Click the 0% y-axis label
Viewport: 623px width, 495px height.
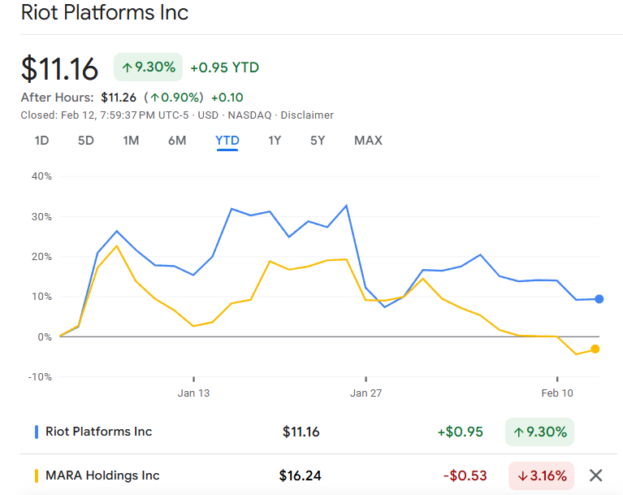click(45, 337)
